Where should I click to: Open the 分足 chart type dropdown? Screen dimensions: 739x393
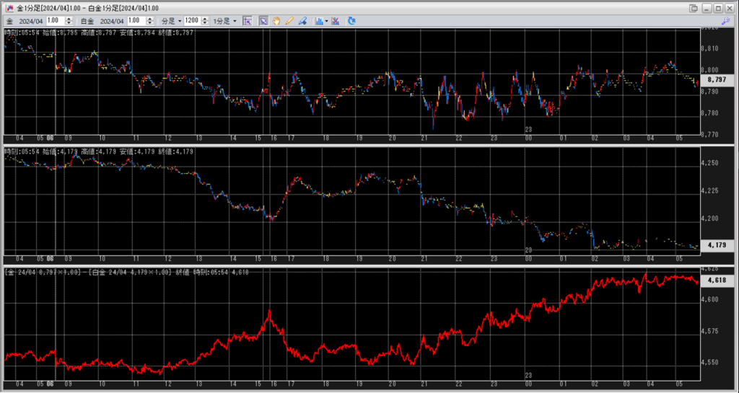[171, 21]
